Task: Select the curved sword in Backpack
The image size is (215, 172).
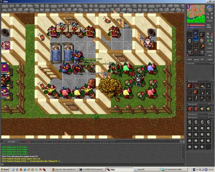Action: pos(196,98)
